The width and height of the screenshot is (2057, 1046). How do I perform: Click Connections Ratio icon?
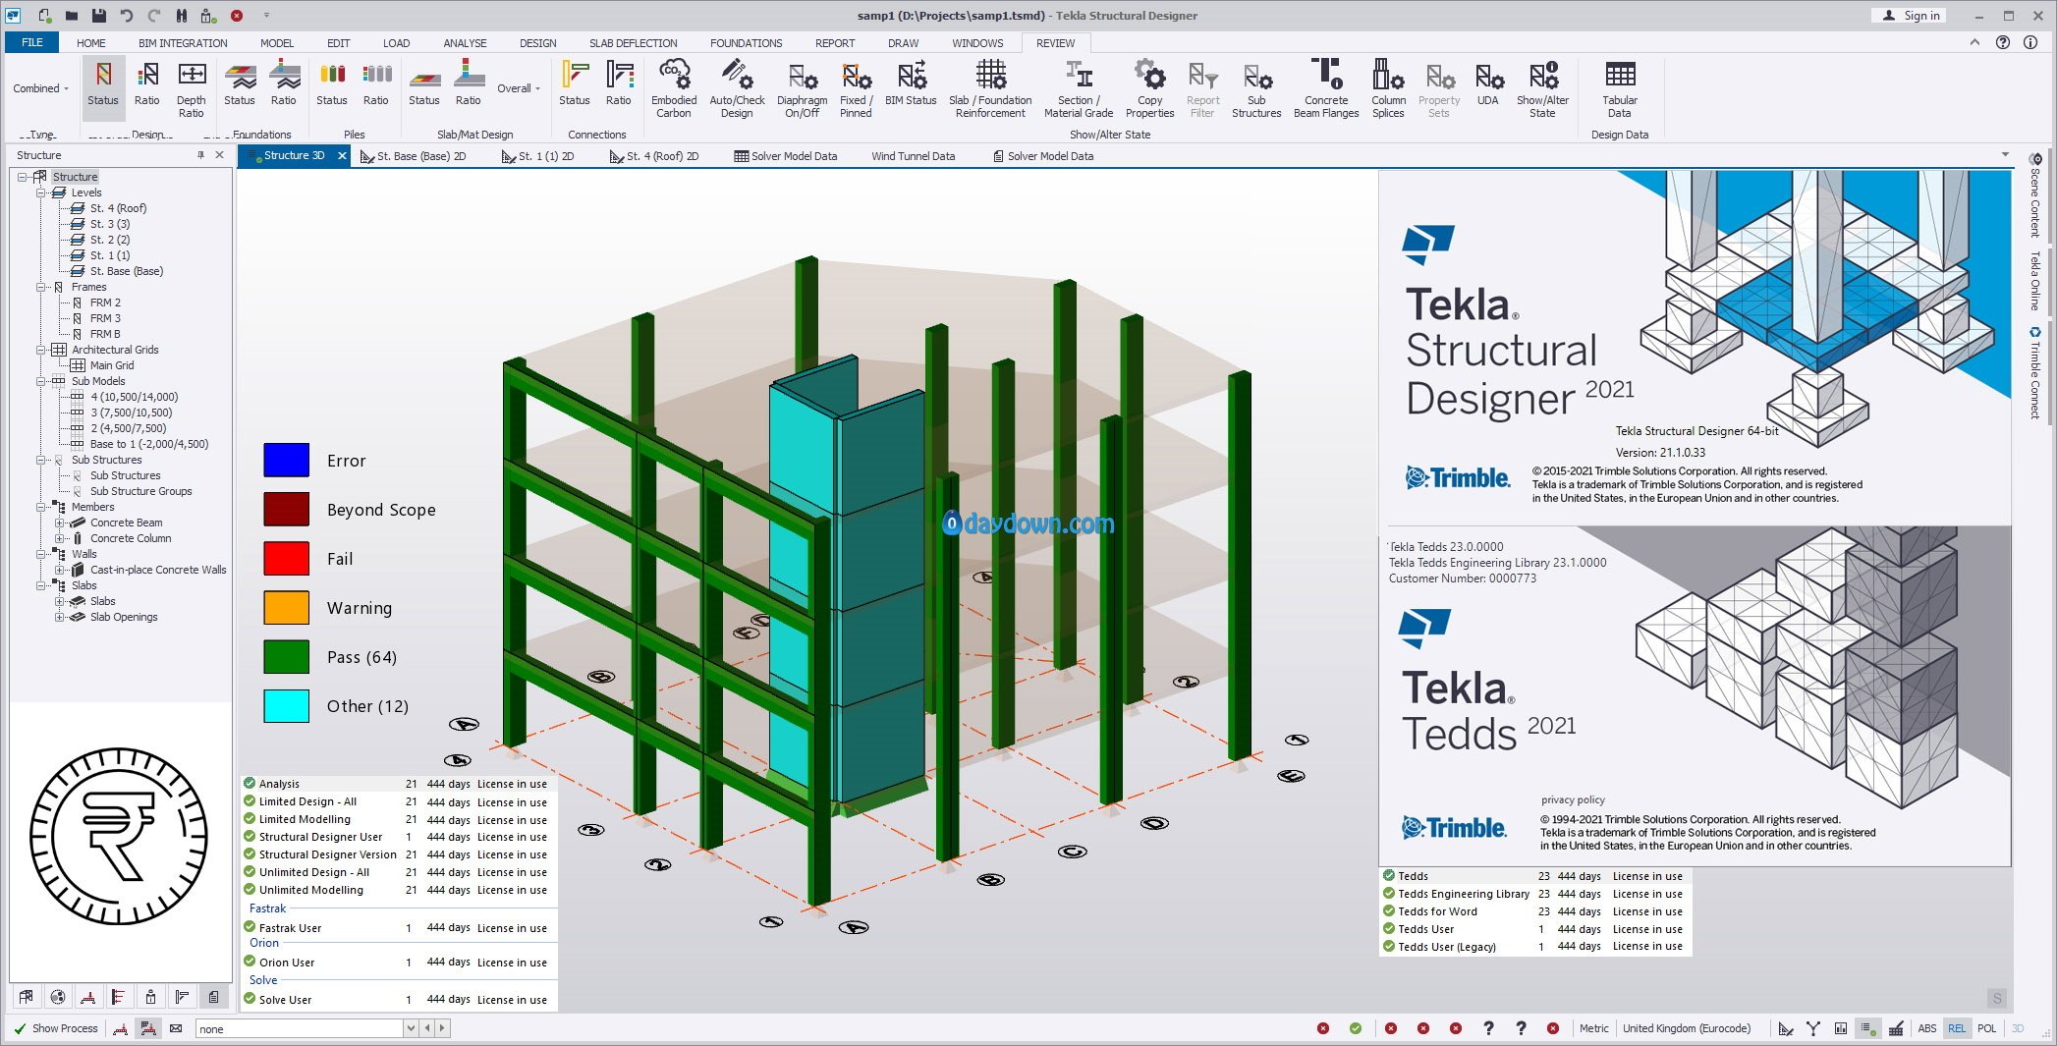point(619,83)
